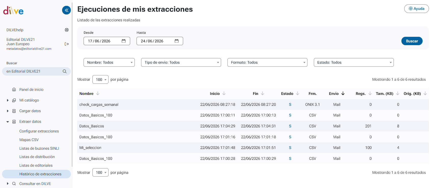Viewport: 432px width, 188px height.
Task: Select Histórico de extracciones menu item
Action: click(x=36, y=174)
